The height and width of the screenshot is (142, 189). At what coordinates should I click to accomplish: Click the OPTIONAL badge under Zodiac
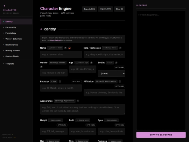pos(120,67)
